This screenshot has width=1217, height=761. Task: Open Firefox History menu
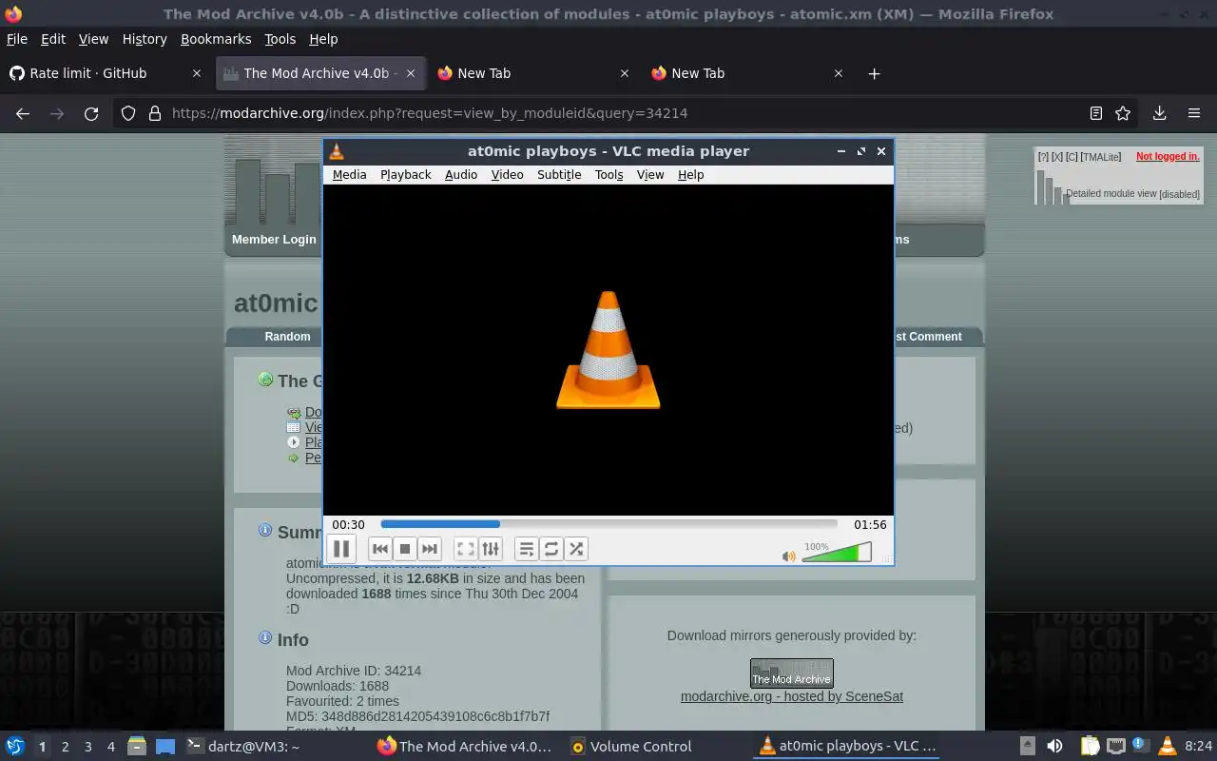(x=145, y=39)
